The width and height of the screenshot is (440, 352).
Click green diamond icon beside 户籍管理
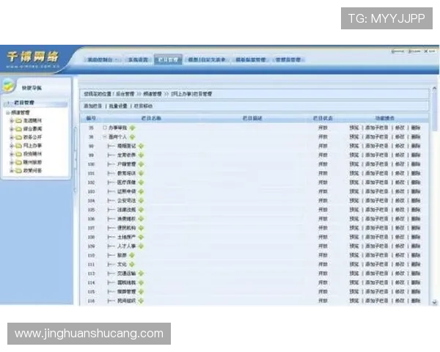click(x=141, y=164)
